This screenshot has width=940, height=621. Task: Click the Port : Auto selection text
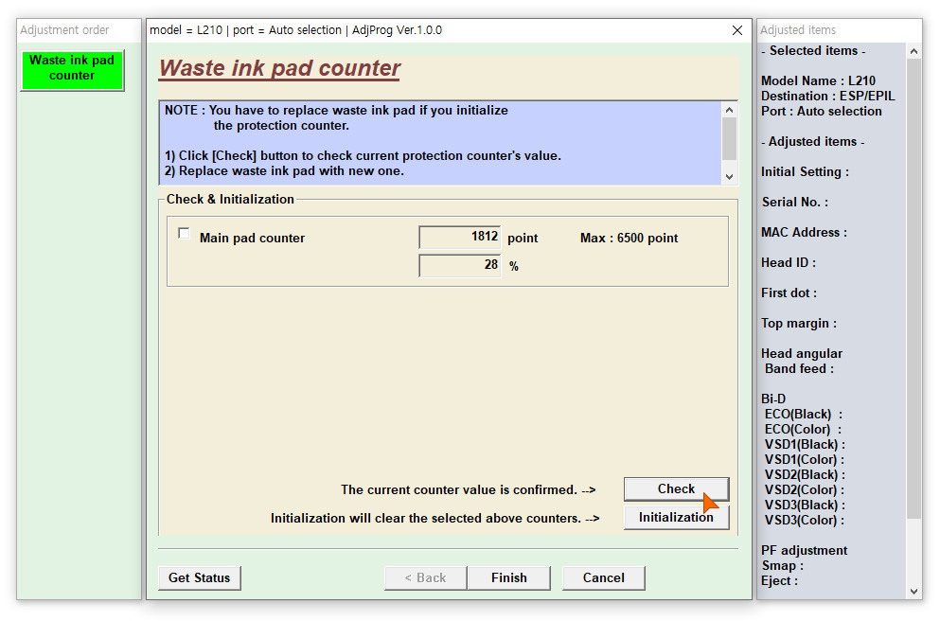pyautogui.click(x=822, y=111)
